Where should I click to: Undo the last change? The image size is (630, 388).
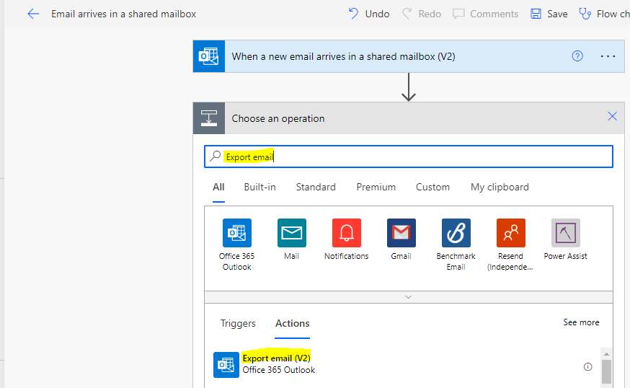[x=369, y=14]
